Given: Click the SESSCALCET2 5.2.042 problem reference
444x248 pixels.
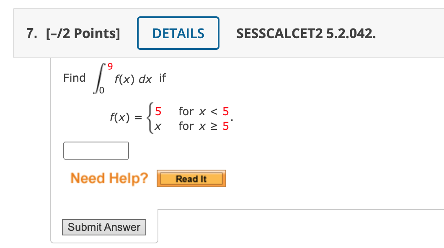Looking at the screenshot, I should [306, 33].
